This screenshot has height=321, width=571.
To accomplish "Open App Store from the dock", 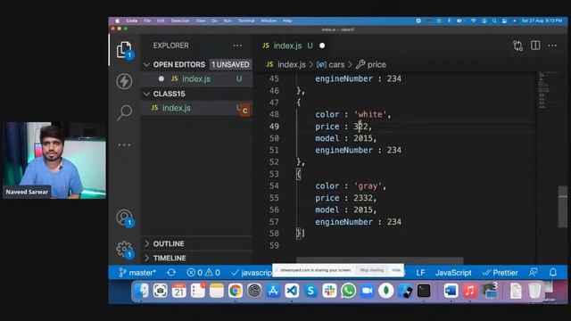I will [273, 291].
